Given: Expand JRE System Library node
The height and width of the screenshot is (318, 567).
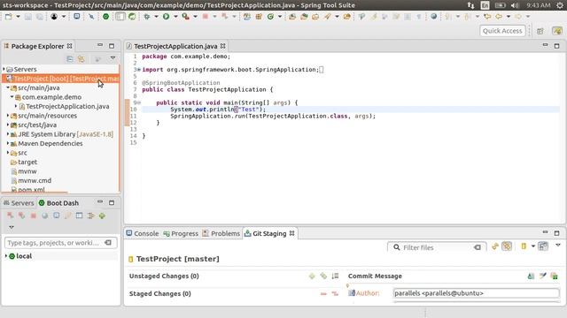Looking at the screenshot, I should pos(8,134).
